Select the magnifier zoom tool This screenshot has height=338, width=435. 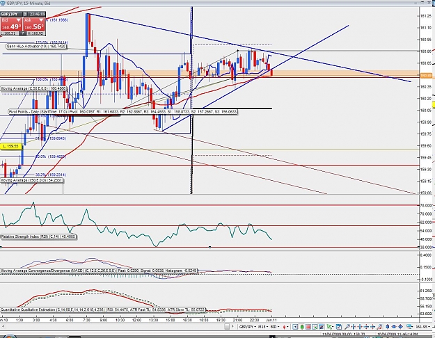[x=347, y=327]
